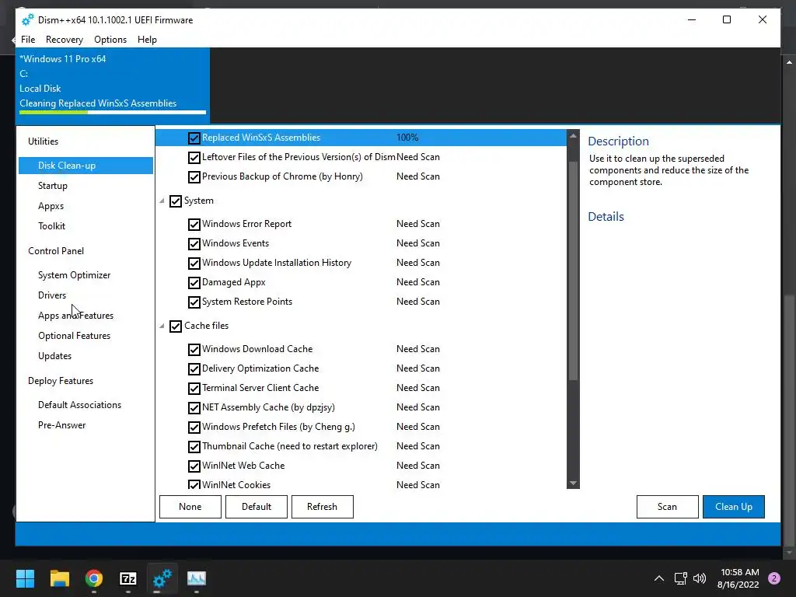
Task: Uncheck Windows Download Cache
Action: (194, 350)
